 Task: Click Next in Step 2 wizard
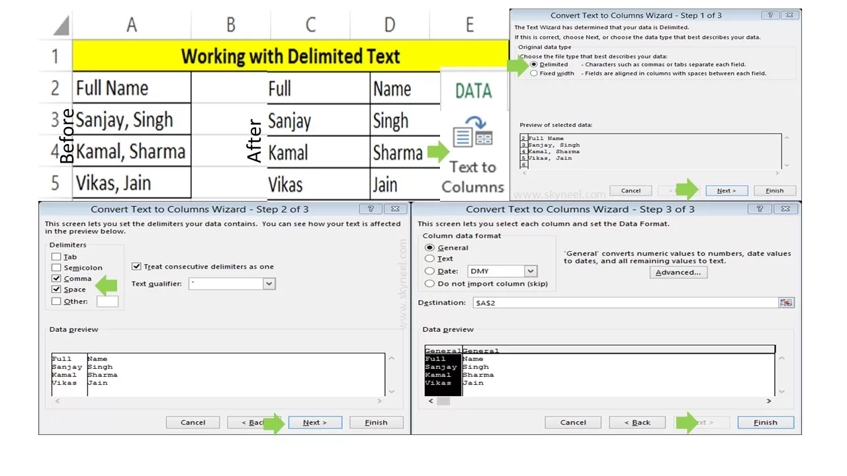(x=315, y=422)
